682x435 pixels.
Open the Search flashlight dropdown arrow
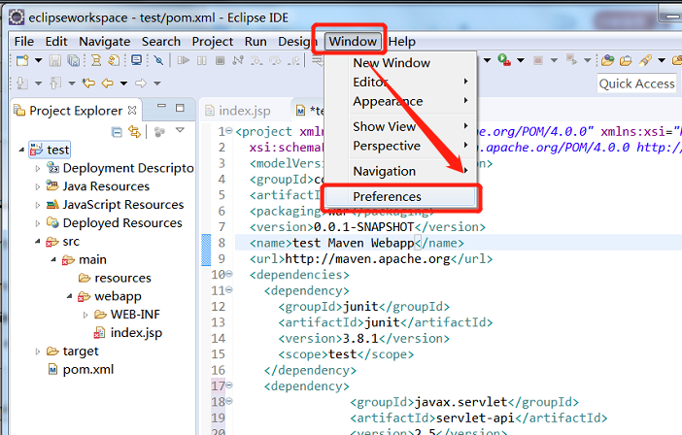click(x=662, y=60)
